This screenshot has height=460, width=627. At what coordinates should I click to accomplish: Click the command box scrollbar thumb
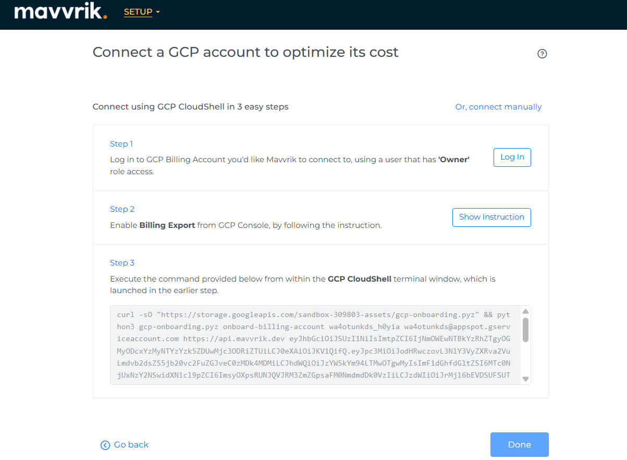coord(525,330)
